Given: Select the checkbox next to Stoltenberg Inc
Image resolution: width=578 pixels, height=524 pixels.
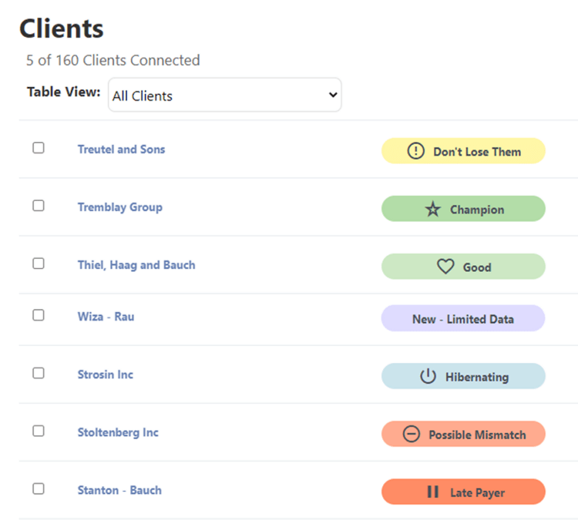Looking at the screenshot, I should click(x=39, y=431).
